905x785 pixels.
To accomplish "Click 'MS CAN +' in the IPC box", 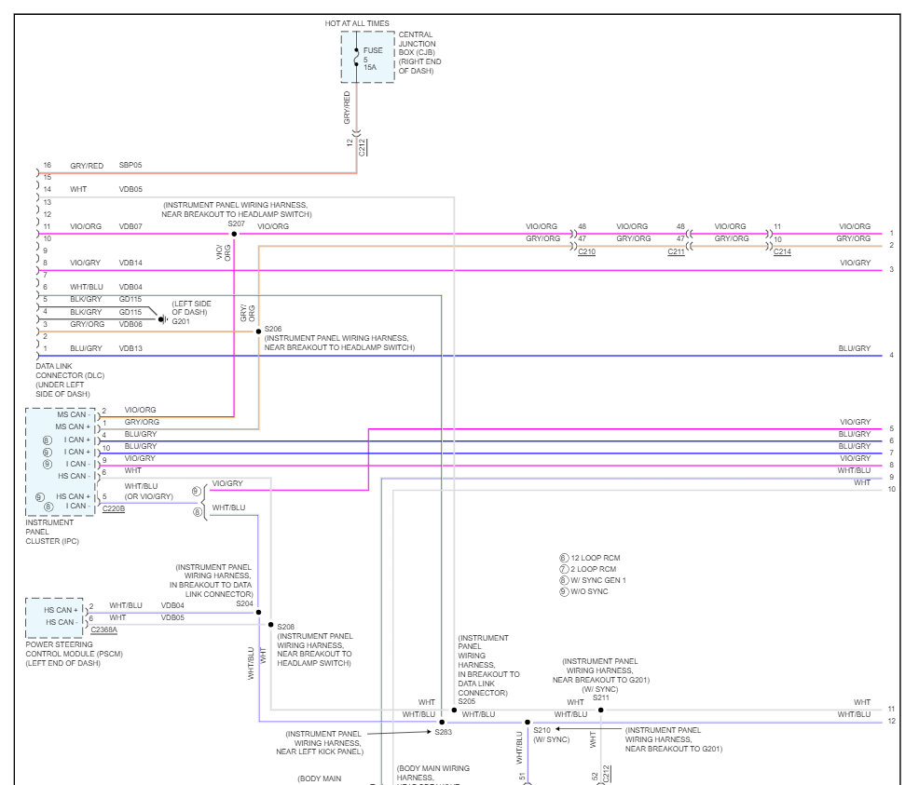I will coord(73,426).
